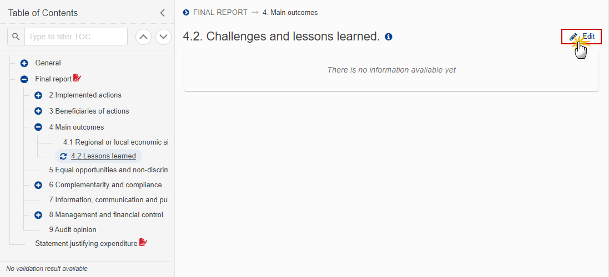Expand 2 Implemented actions
The image size is (609, 277).
point(38,95)
